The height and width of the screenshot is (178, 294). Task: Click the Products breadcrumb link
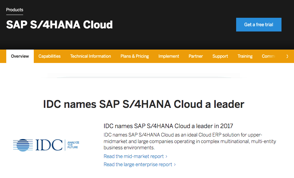click(x=15, y=10)
